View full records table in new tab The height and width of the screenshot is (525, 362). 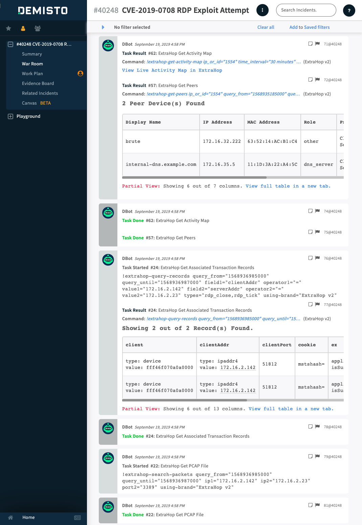pyautogui.click(x=291, y=409)
